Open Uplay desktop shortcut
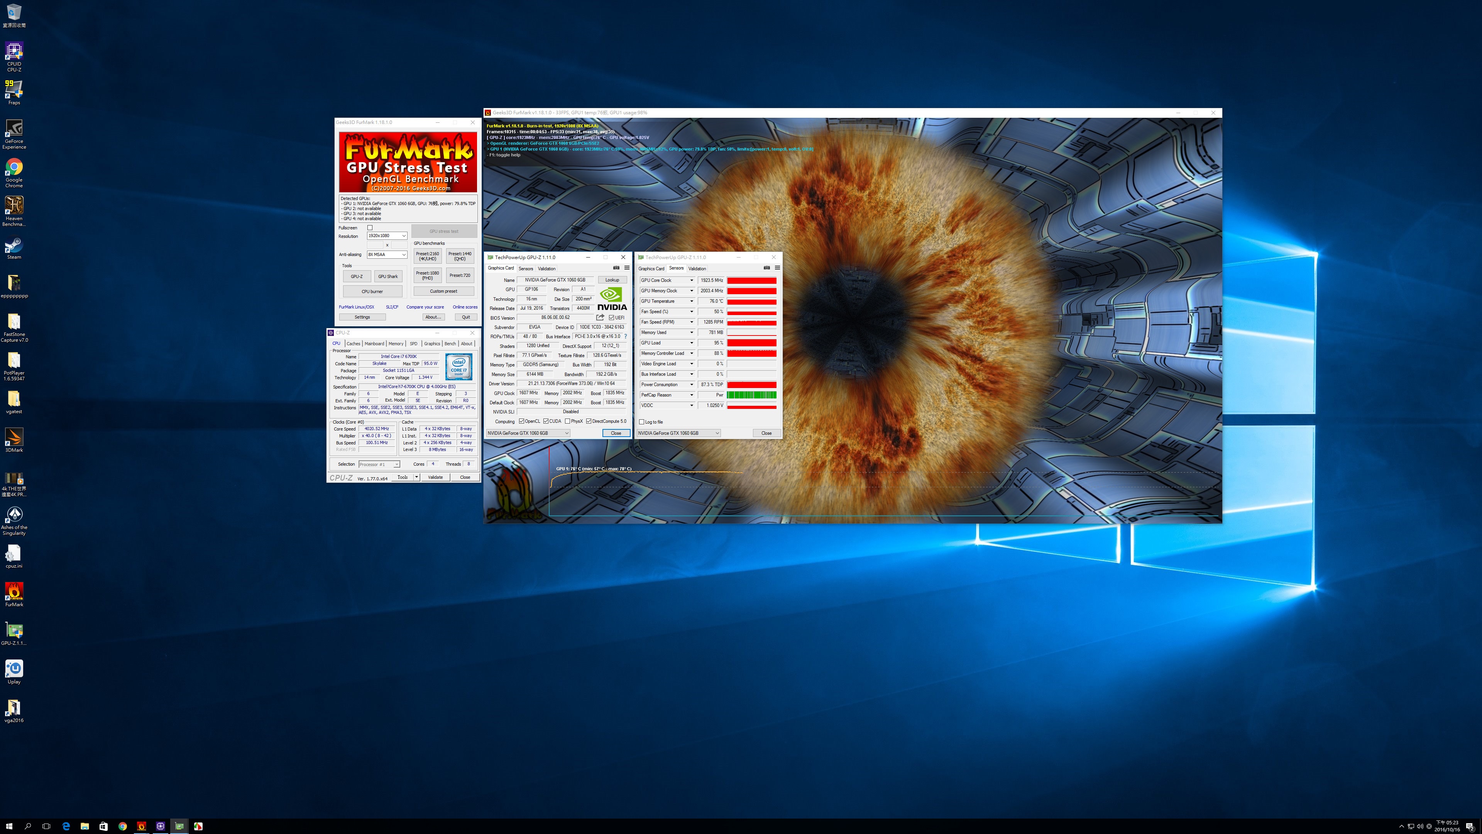 pos(14,672)
